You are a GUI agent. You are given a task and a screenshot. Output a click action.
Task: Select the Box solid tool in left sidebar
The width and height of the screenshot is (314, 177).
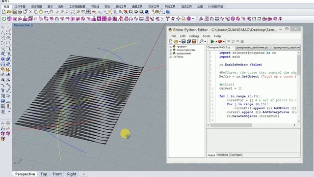tap(3, 59)
